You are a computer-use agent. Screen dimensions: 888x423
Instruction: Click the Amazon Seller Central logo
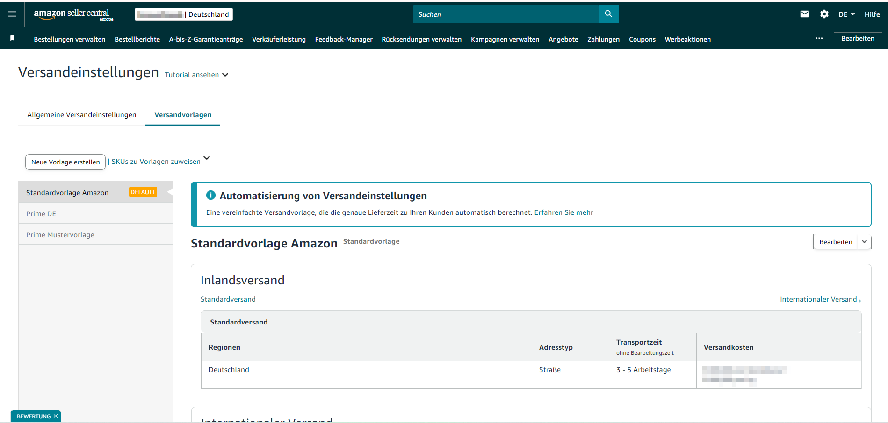coord(73,14)
